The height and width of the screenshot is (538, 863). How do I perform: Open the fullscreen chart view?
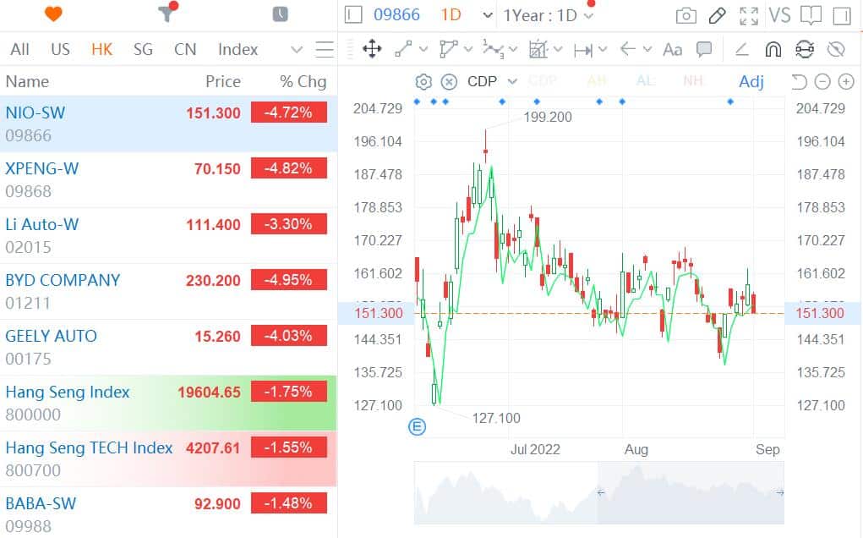tap(748, 15)
